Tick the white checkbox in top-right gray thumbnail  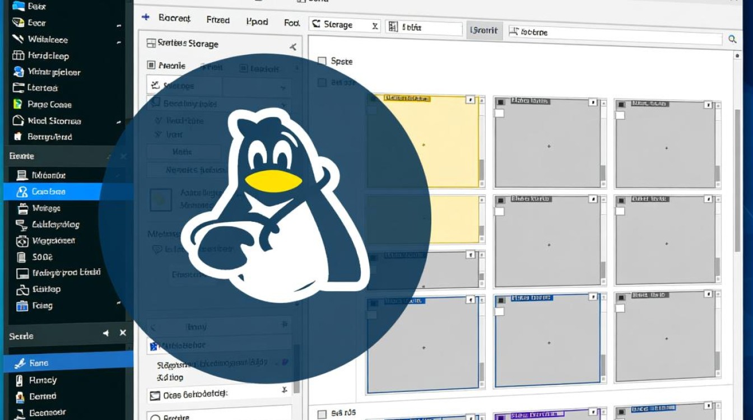pyautogui.click(x=620, y=115)
